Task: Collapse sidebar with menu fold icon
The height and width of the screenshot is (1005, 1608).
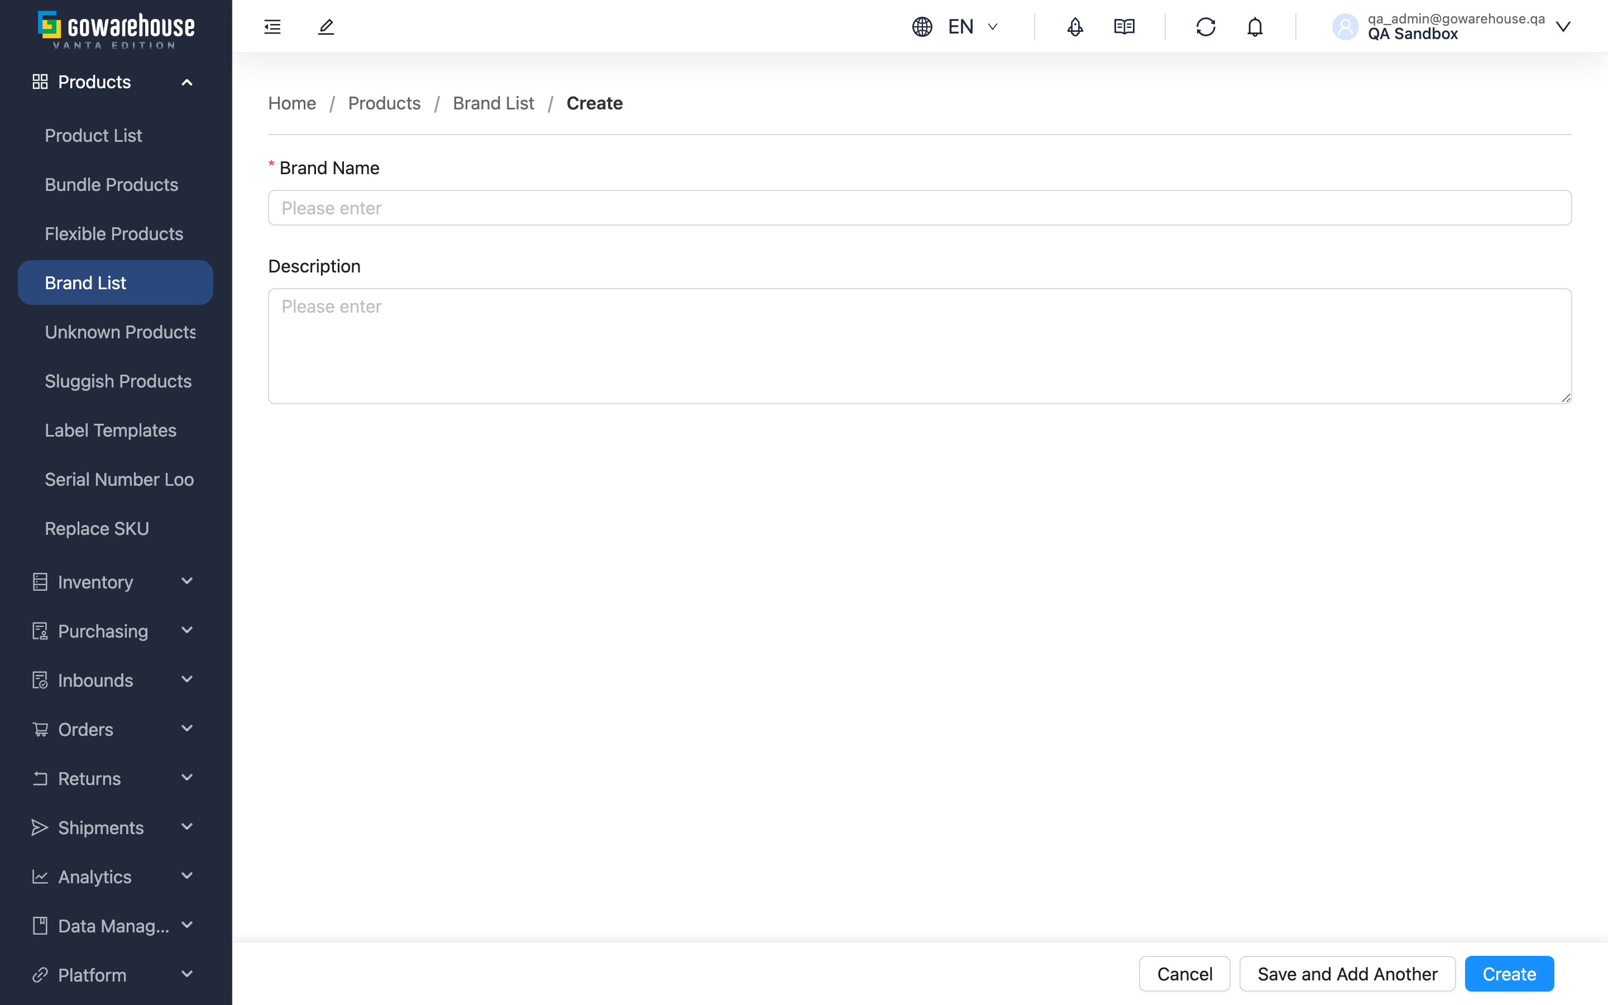Action: click(272, 27)
